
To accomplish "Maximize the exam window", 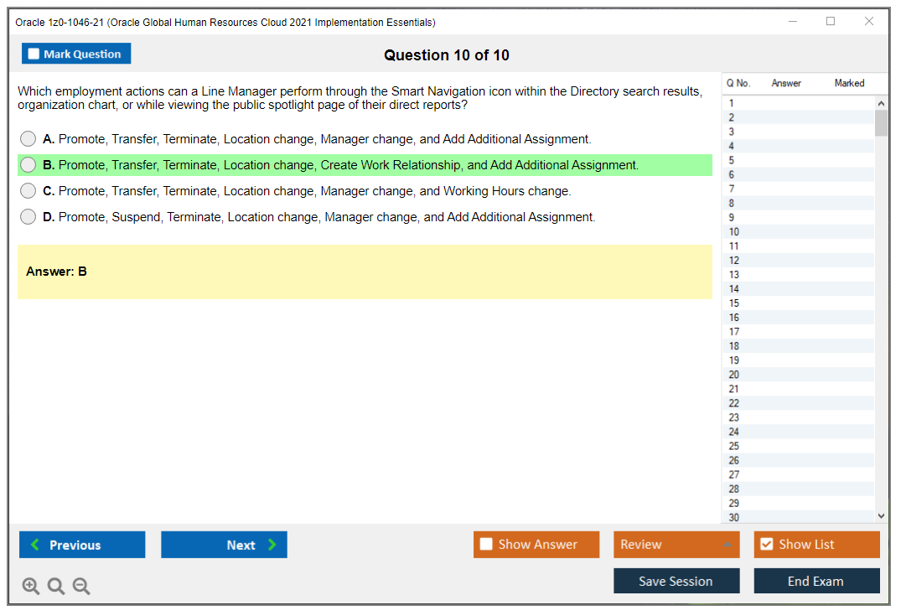I will (831, 22).
